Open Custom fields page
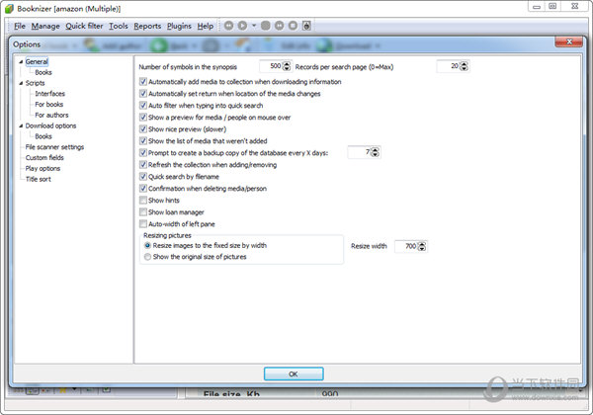Viewport: 593px width, 415px height. [x=44, y=158]
